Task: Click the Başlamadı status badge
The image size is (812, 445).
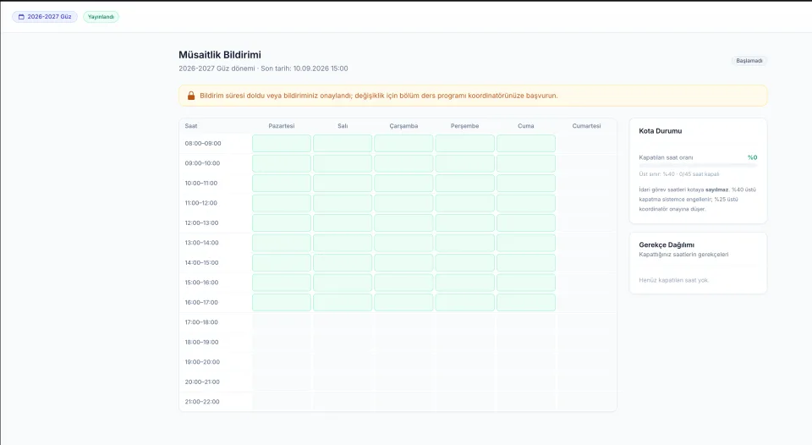Action: (x=749, y=61)
